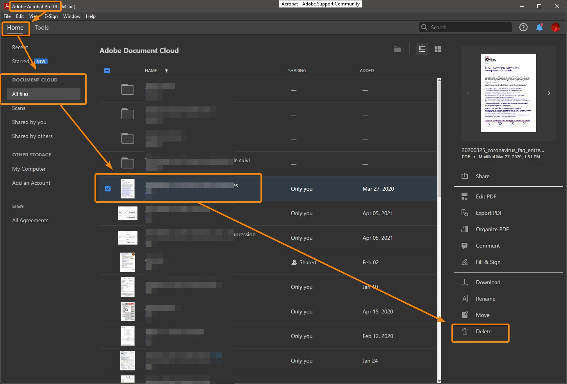Click the file name 20200325_coronavirus_faq_entre...
Viewport: 567px width, 384px height.
pyautogui.click(x=503, y=150)
